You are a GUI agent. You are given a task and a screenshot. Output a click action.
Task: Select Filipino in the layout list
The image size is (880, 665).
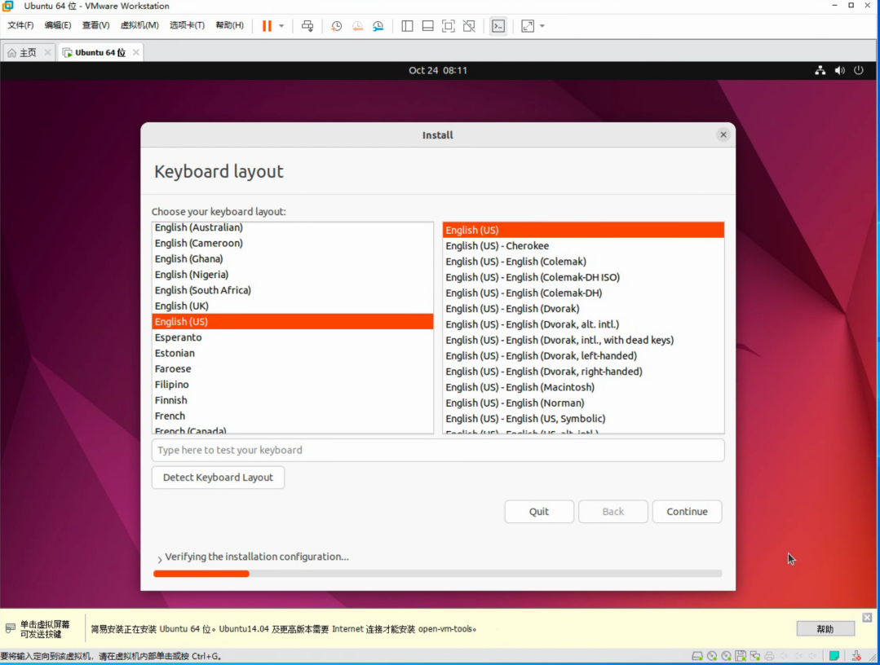(293, 384)
